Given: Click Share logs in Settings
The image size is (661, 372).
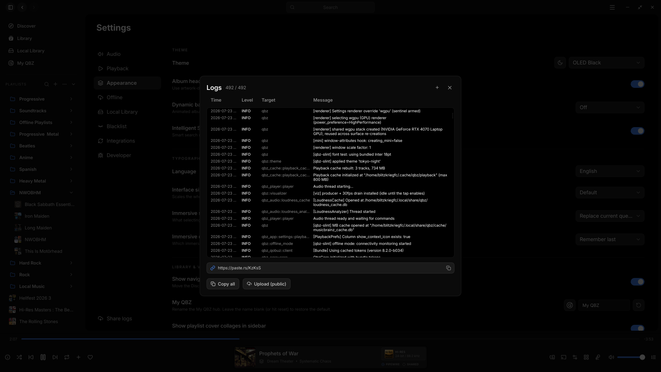Looking at the screenshot, I should (115, 319).
